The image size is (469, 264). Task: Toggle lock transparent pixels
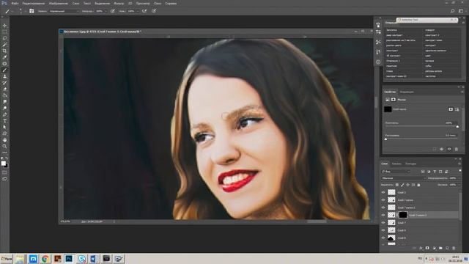pyautogui.click(x=397, y=185)
